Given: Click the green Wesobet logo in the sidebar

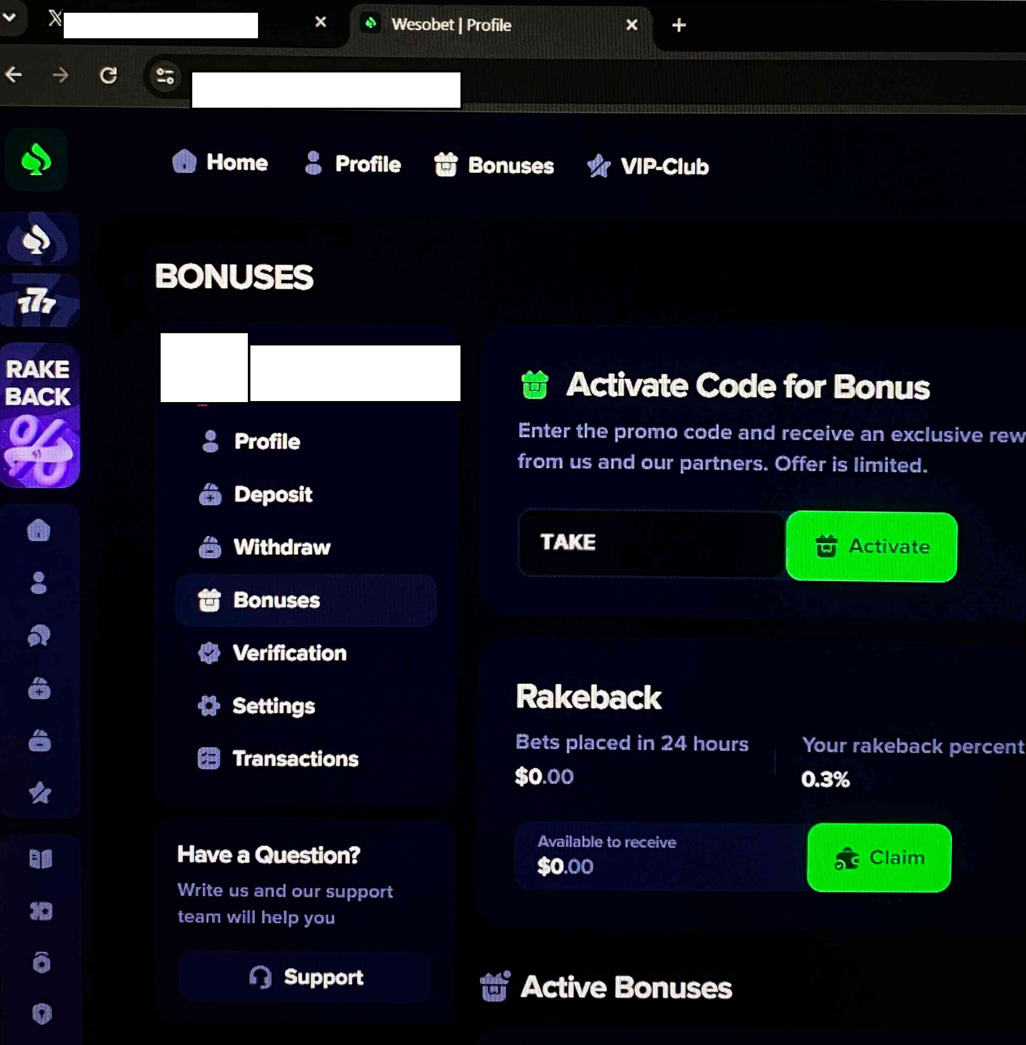Looking at the screenshot, I should [x=36, y=160].
